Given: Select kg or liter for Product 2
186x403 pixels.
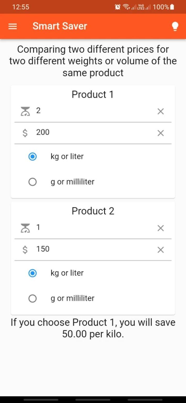Looking at the screenshot, I should [x=33, y=273].
